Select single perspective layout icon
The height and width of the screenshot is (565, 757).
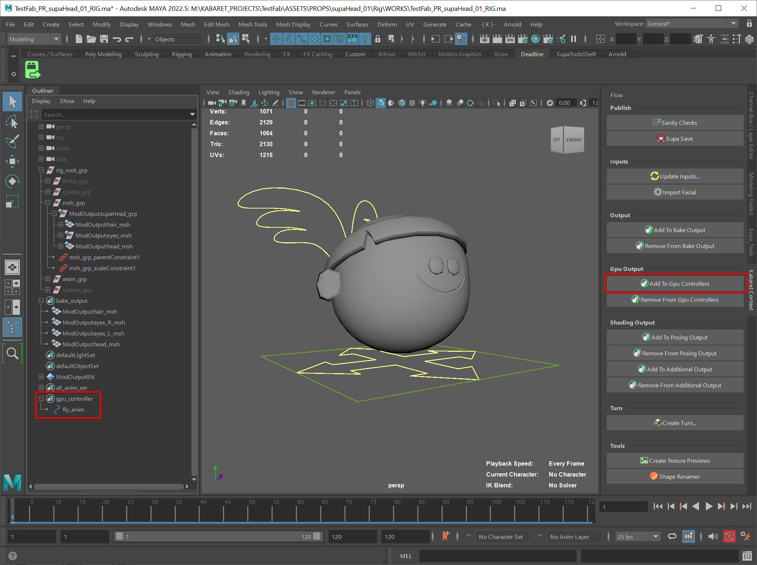click(x=12, y=268)
